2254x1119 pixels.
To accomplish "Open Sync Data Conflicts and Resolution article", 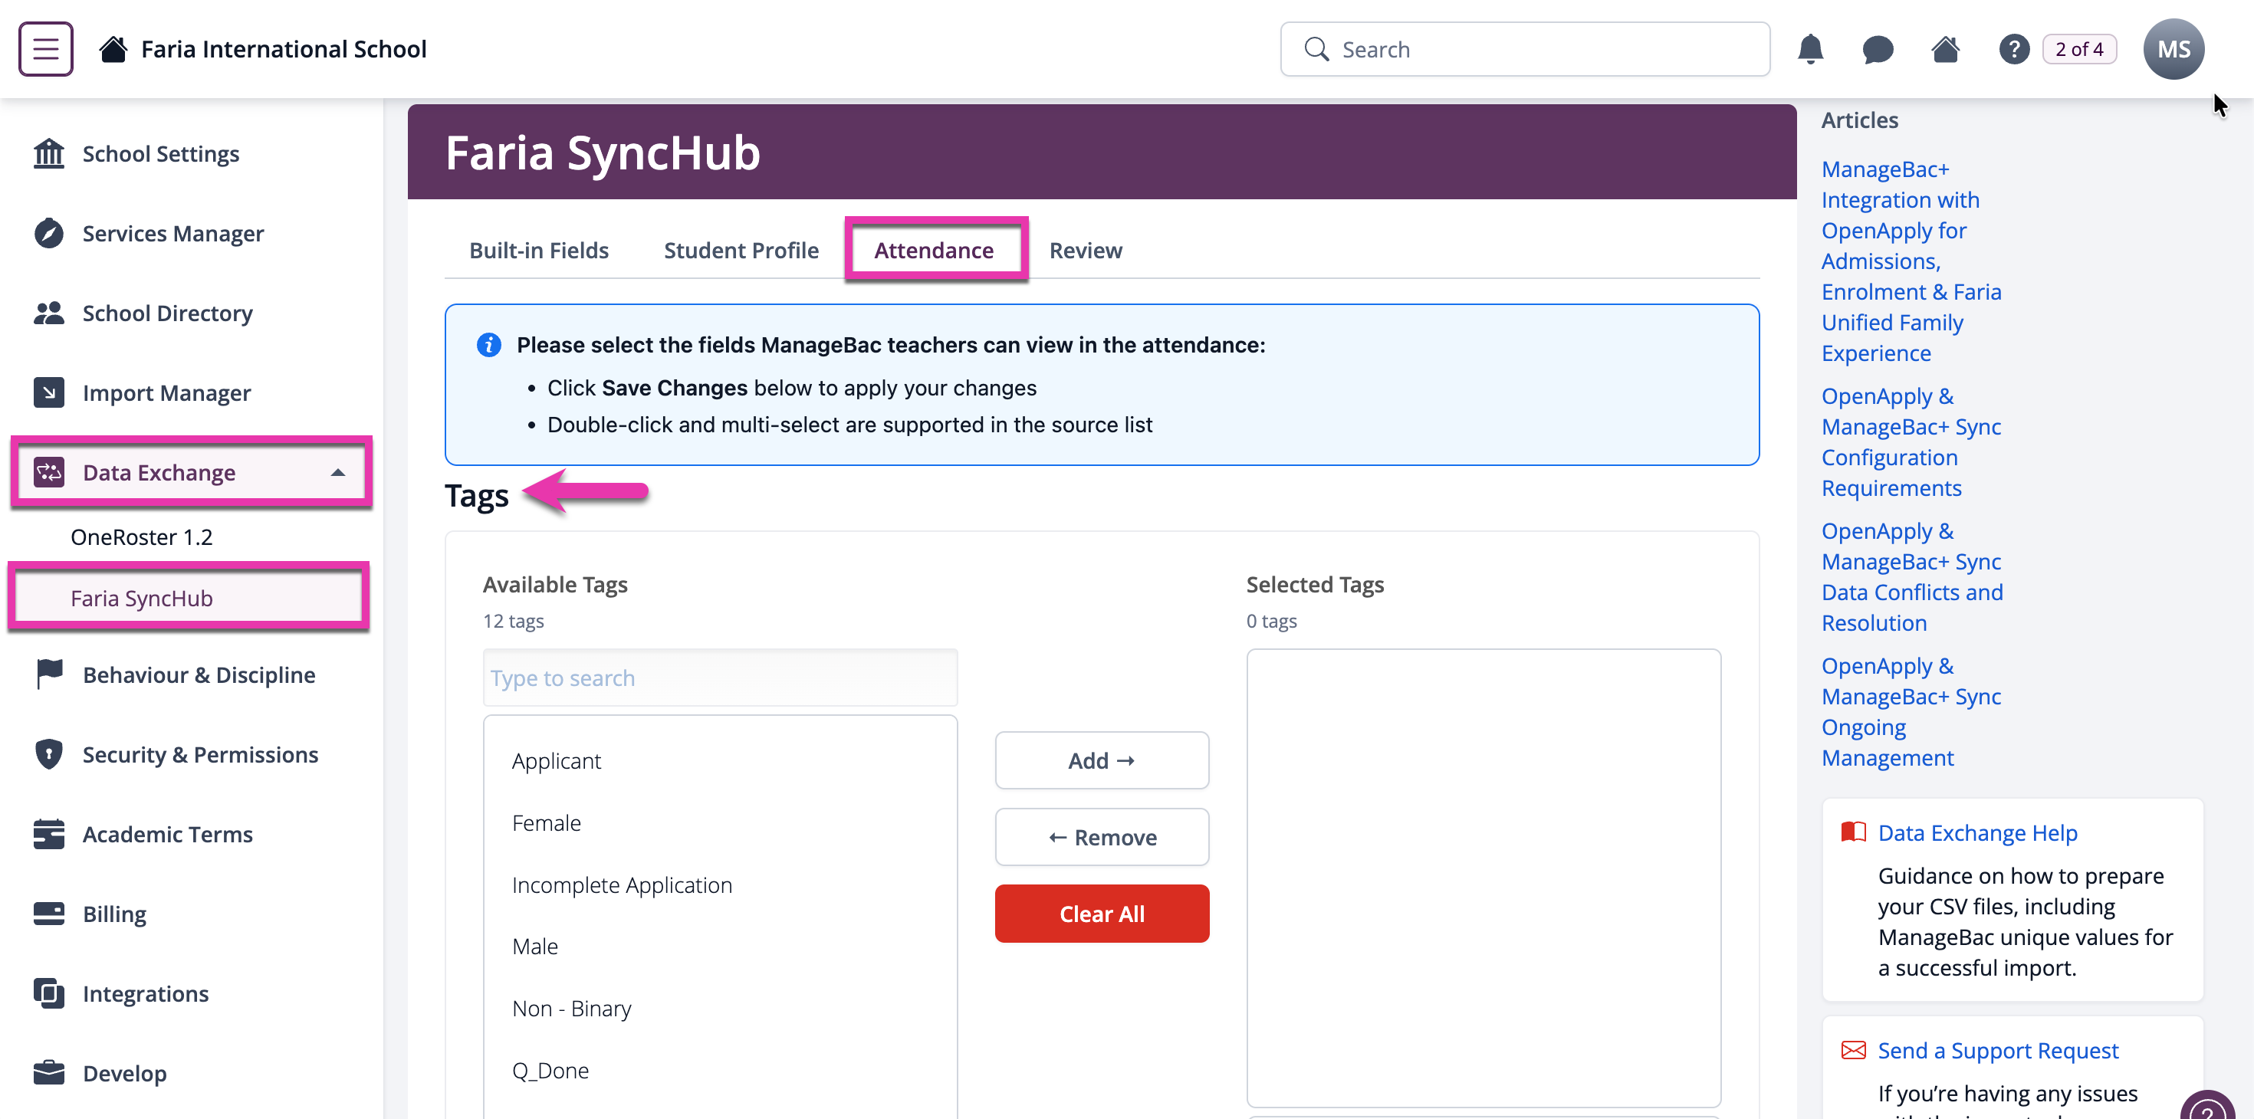I will pyautogui.click(x=1912, y=576).
